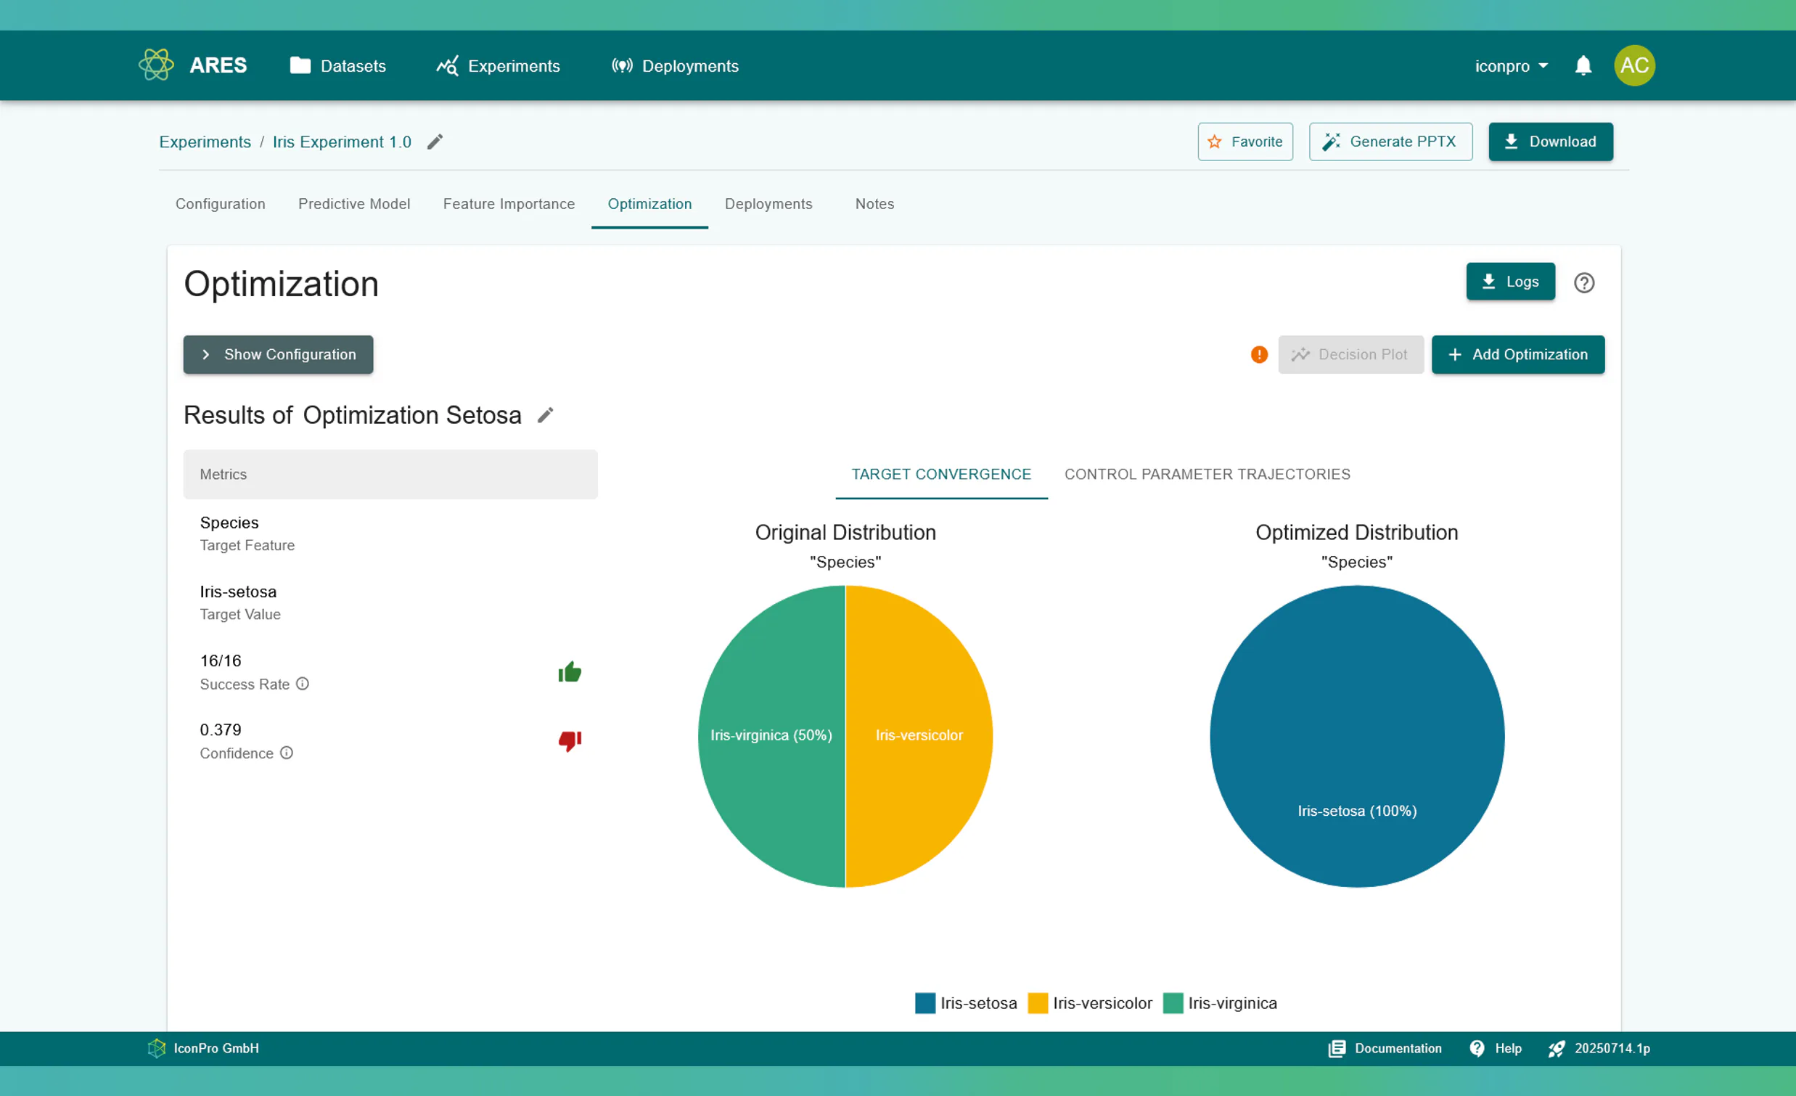Image resolution: width=1796 pixels, height=1096 pixels.
Task: Open the iconpro organization dropdown
Action: [x=1511, y=65]
